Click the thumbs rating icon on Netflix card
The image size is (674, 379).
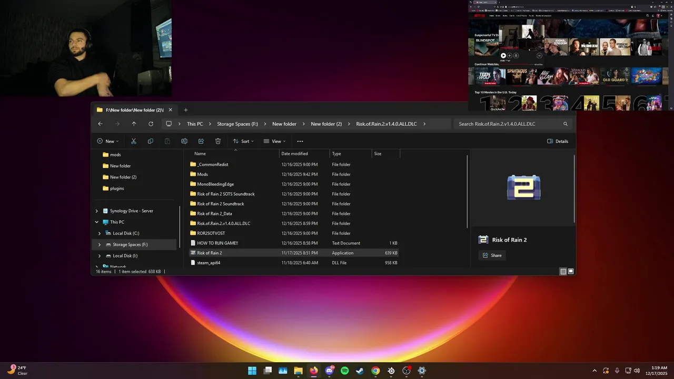pos(516,55)
